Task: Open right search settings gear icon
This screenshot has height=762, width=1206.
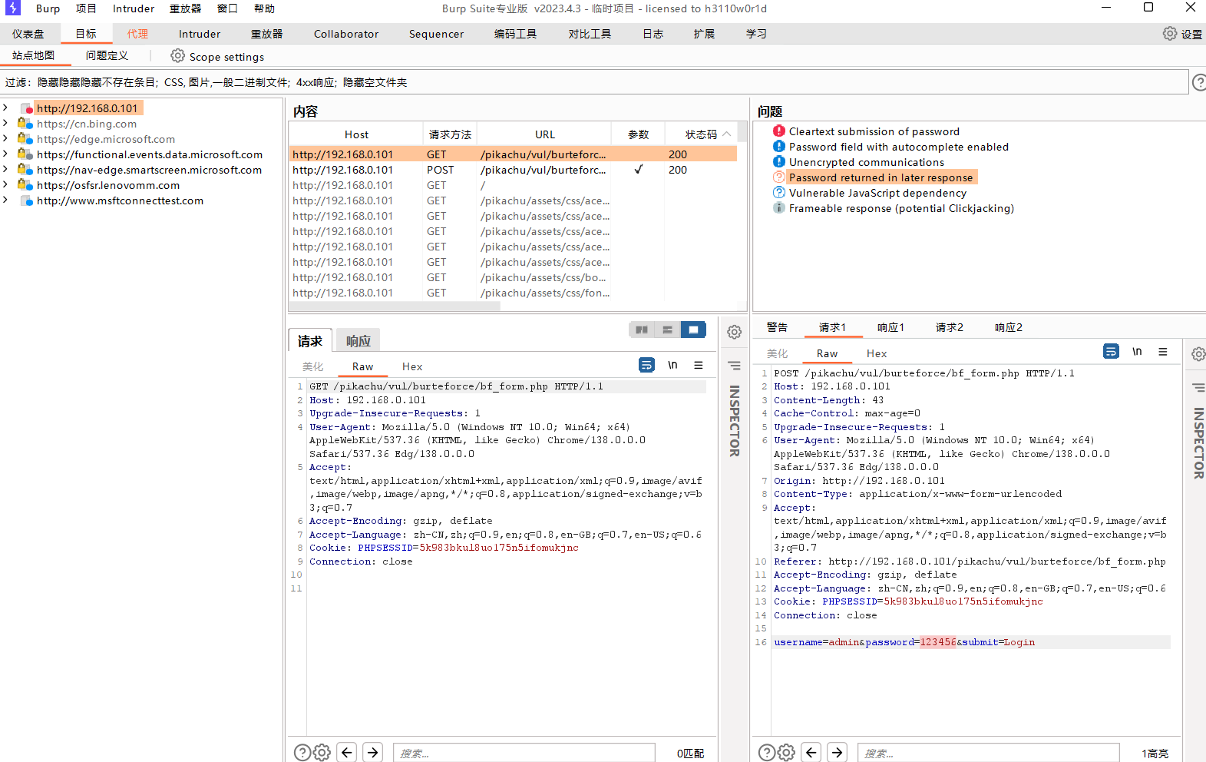Action: click(x=787, y=753)
